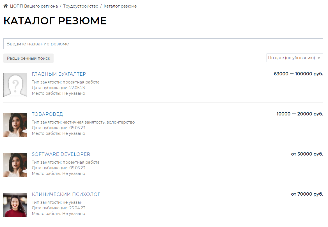The image size is (328, 227).
Task: Click the home icon in breadcrumb
Action: click(x=6, y=6)
